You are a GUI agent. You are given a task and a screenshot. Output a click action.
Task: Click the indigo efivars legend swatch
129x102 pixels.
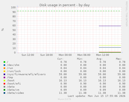(x=4, y=74)
